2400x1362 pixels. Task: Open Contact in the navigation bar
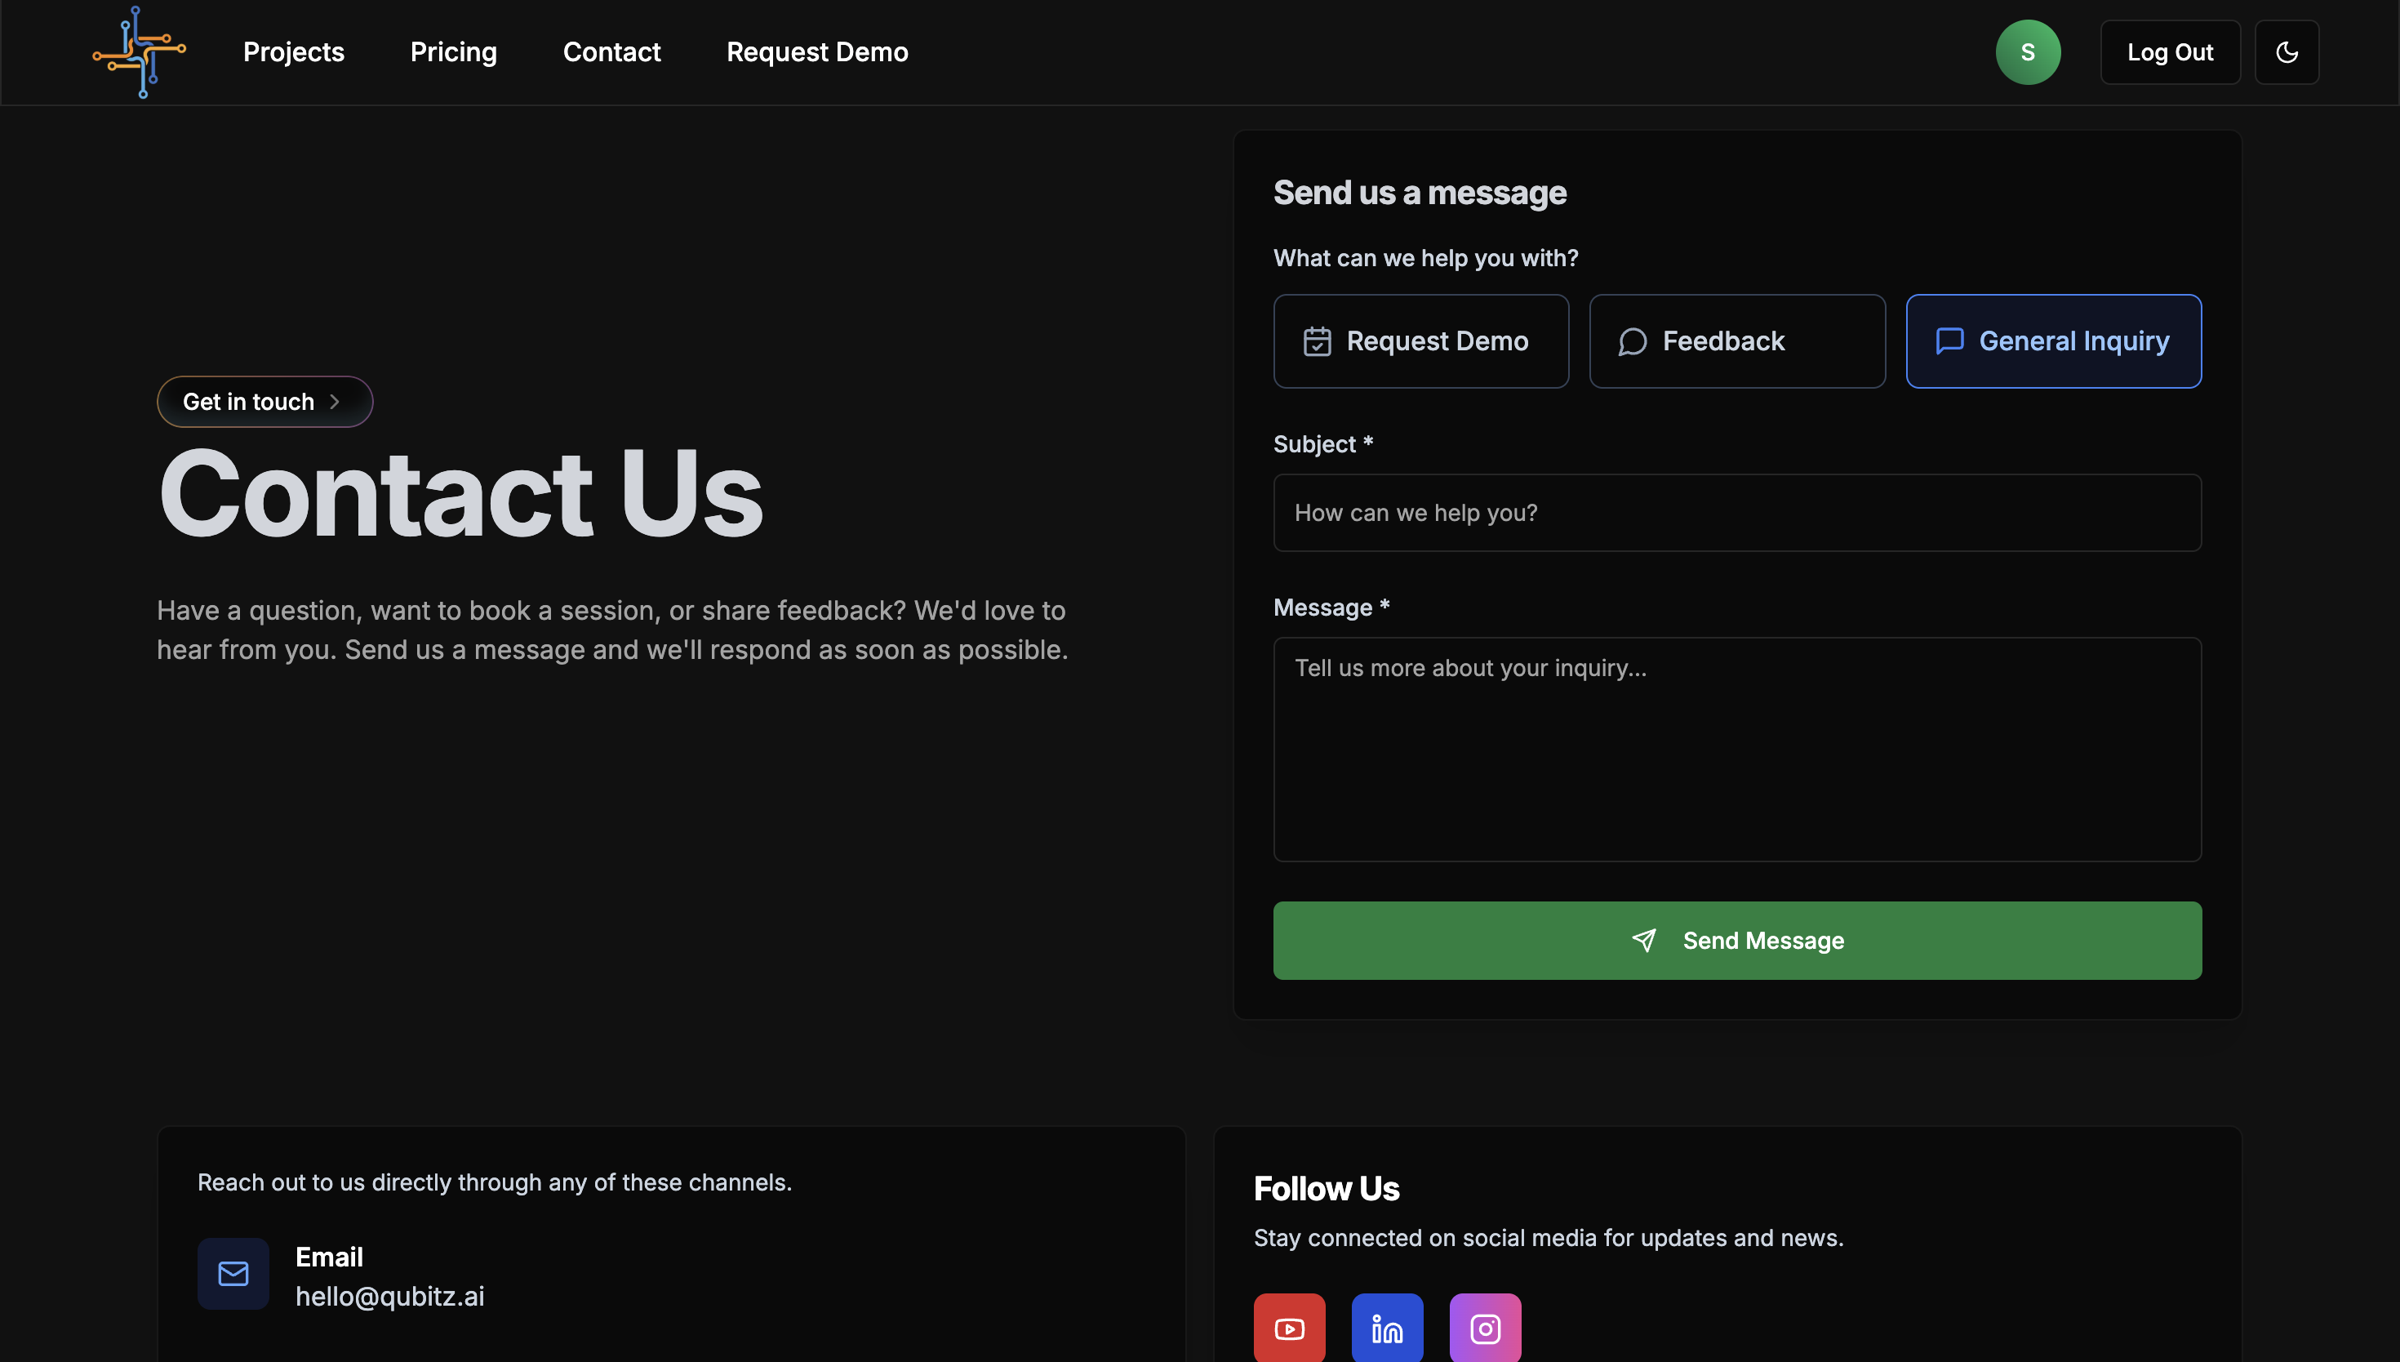(611, 52)
